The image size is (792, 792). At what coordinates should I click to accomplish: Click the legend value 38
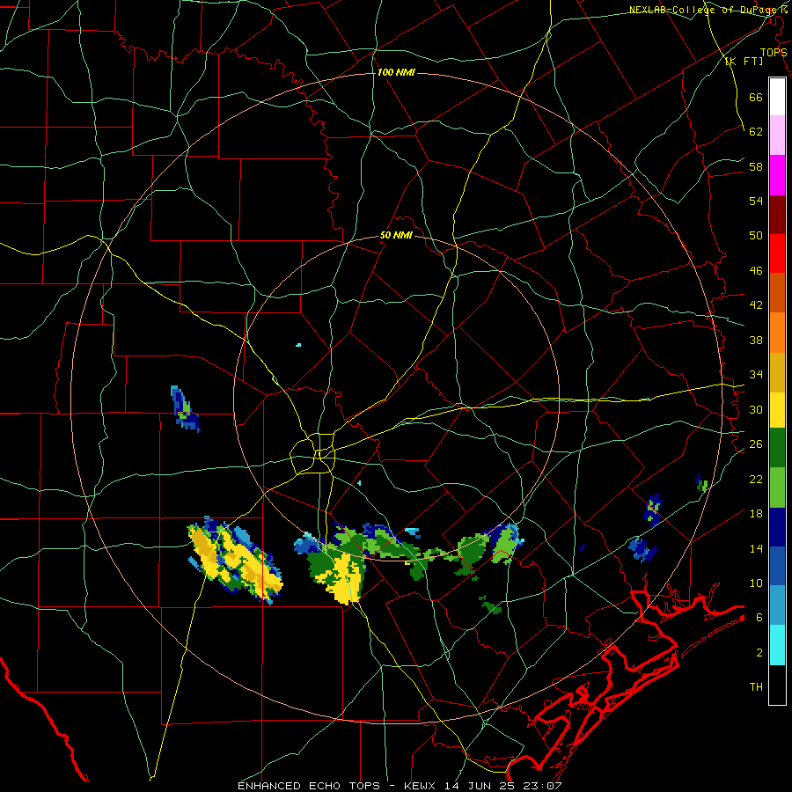756,340
